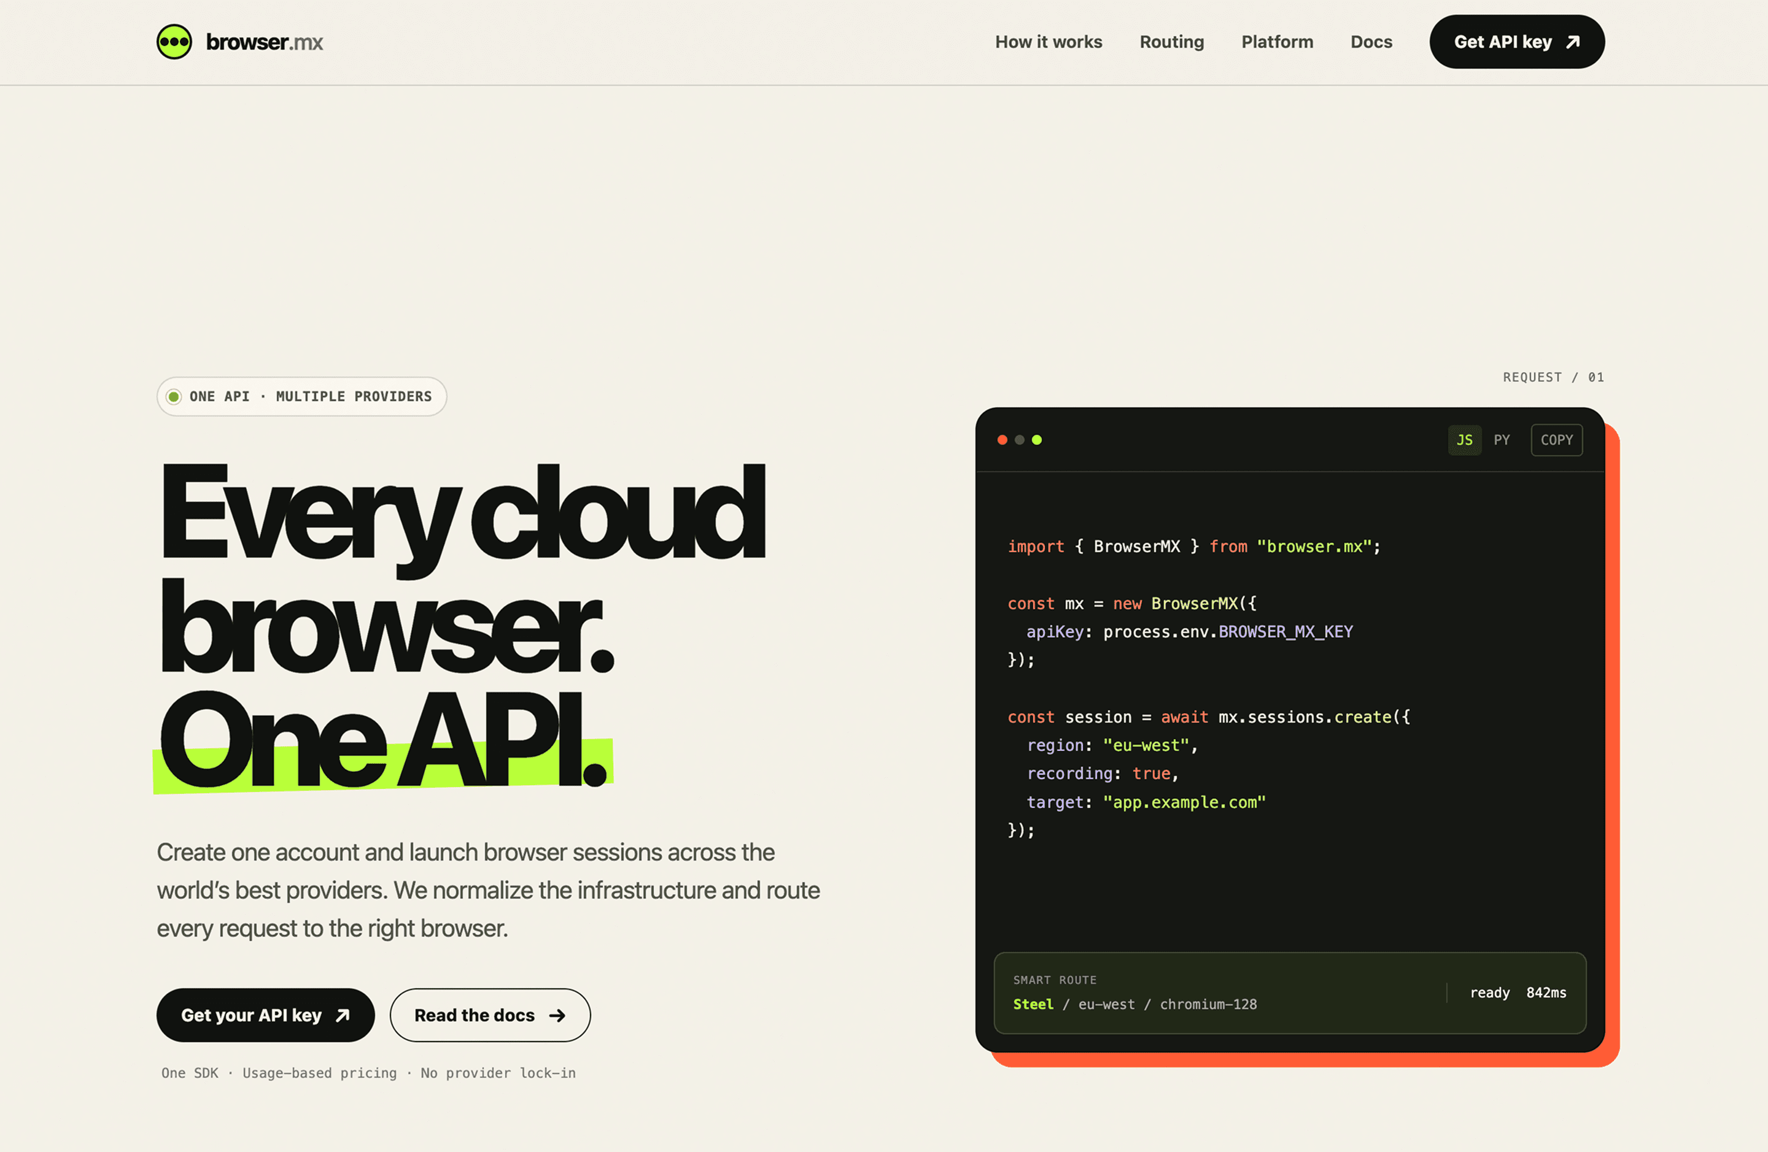Click the target "app.example.com" code line

pyautogui.click(x=1146, y=802)
